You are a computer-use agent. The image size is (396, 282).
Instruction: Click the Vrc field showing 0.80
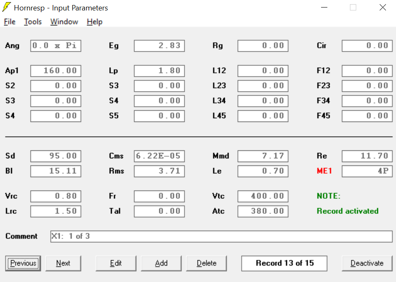tap(56, 196)
